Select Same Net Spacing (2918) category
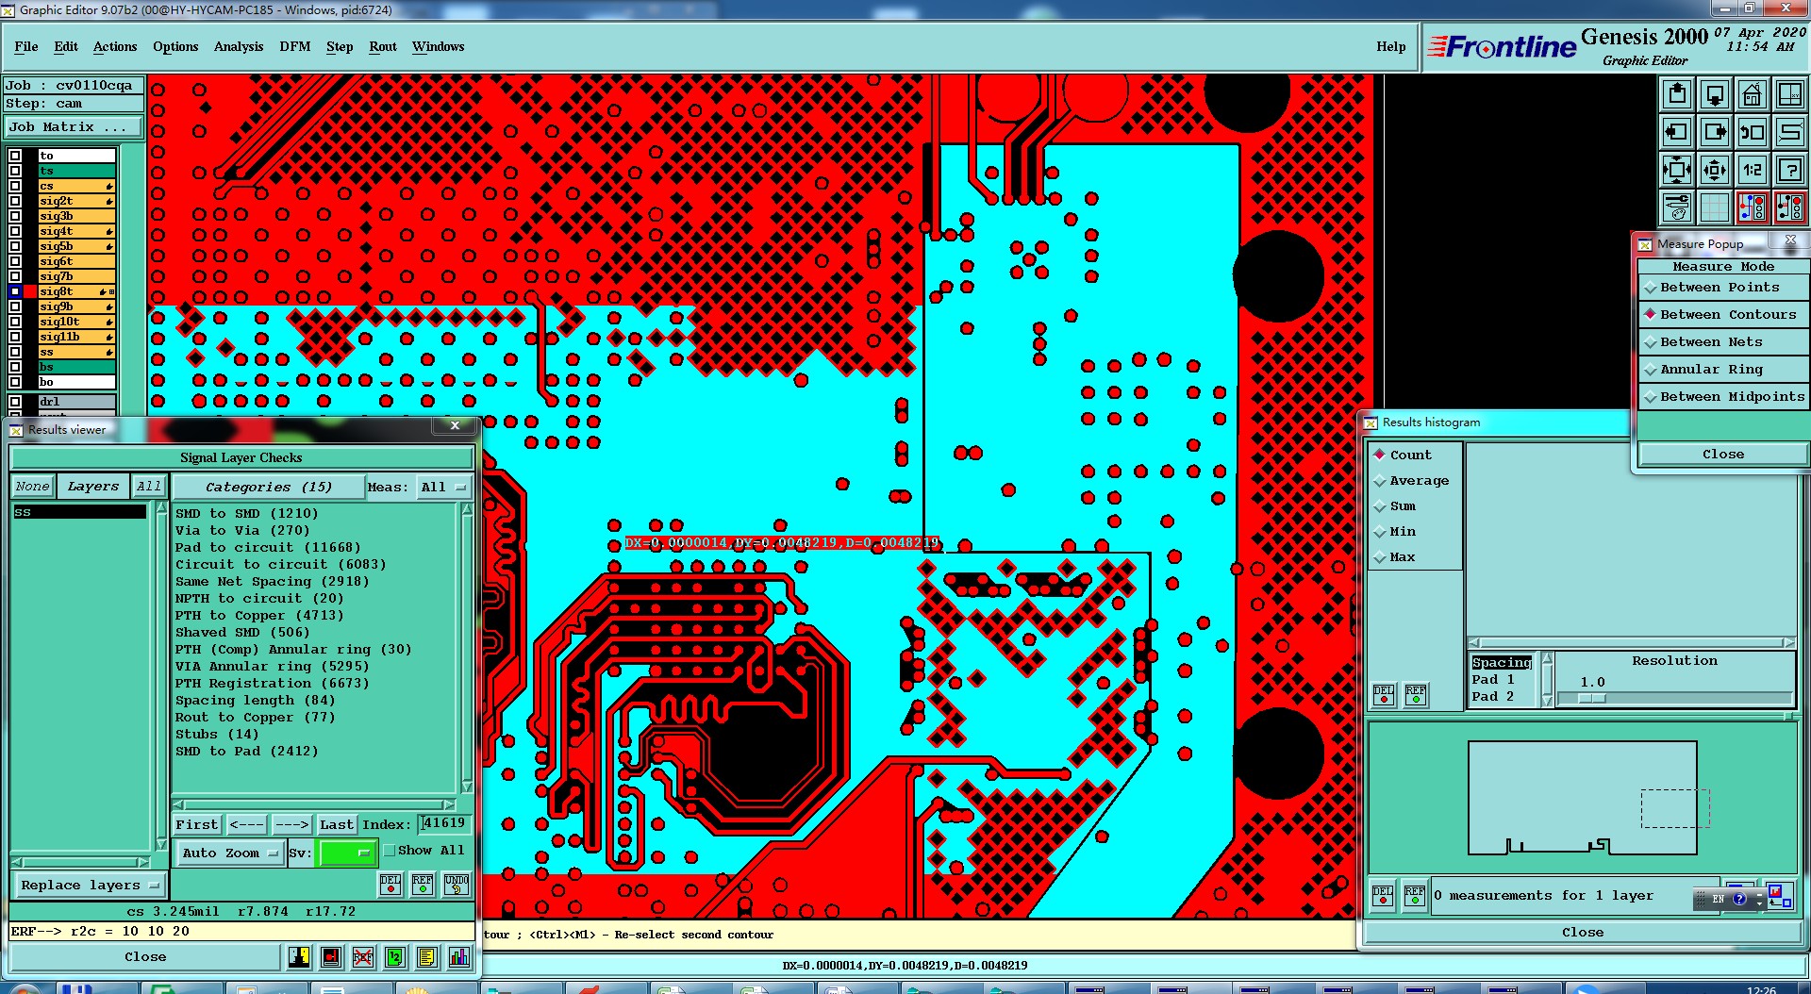Screen dimensions: 1811x994 click(x=273, y=582)
